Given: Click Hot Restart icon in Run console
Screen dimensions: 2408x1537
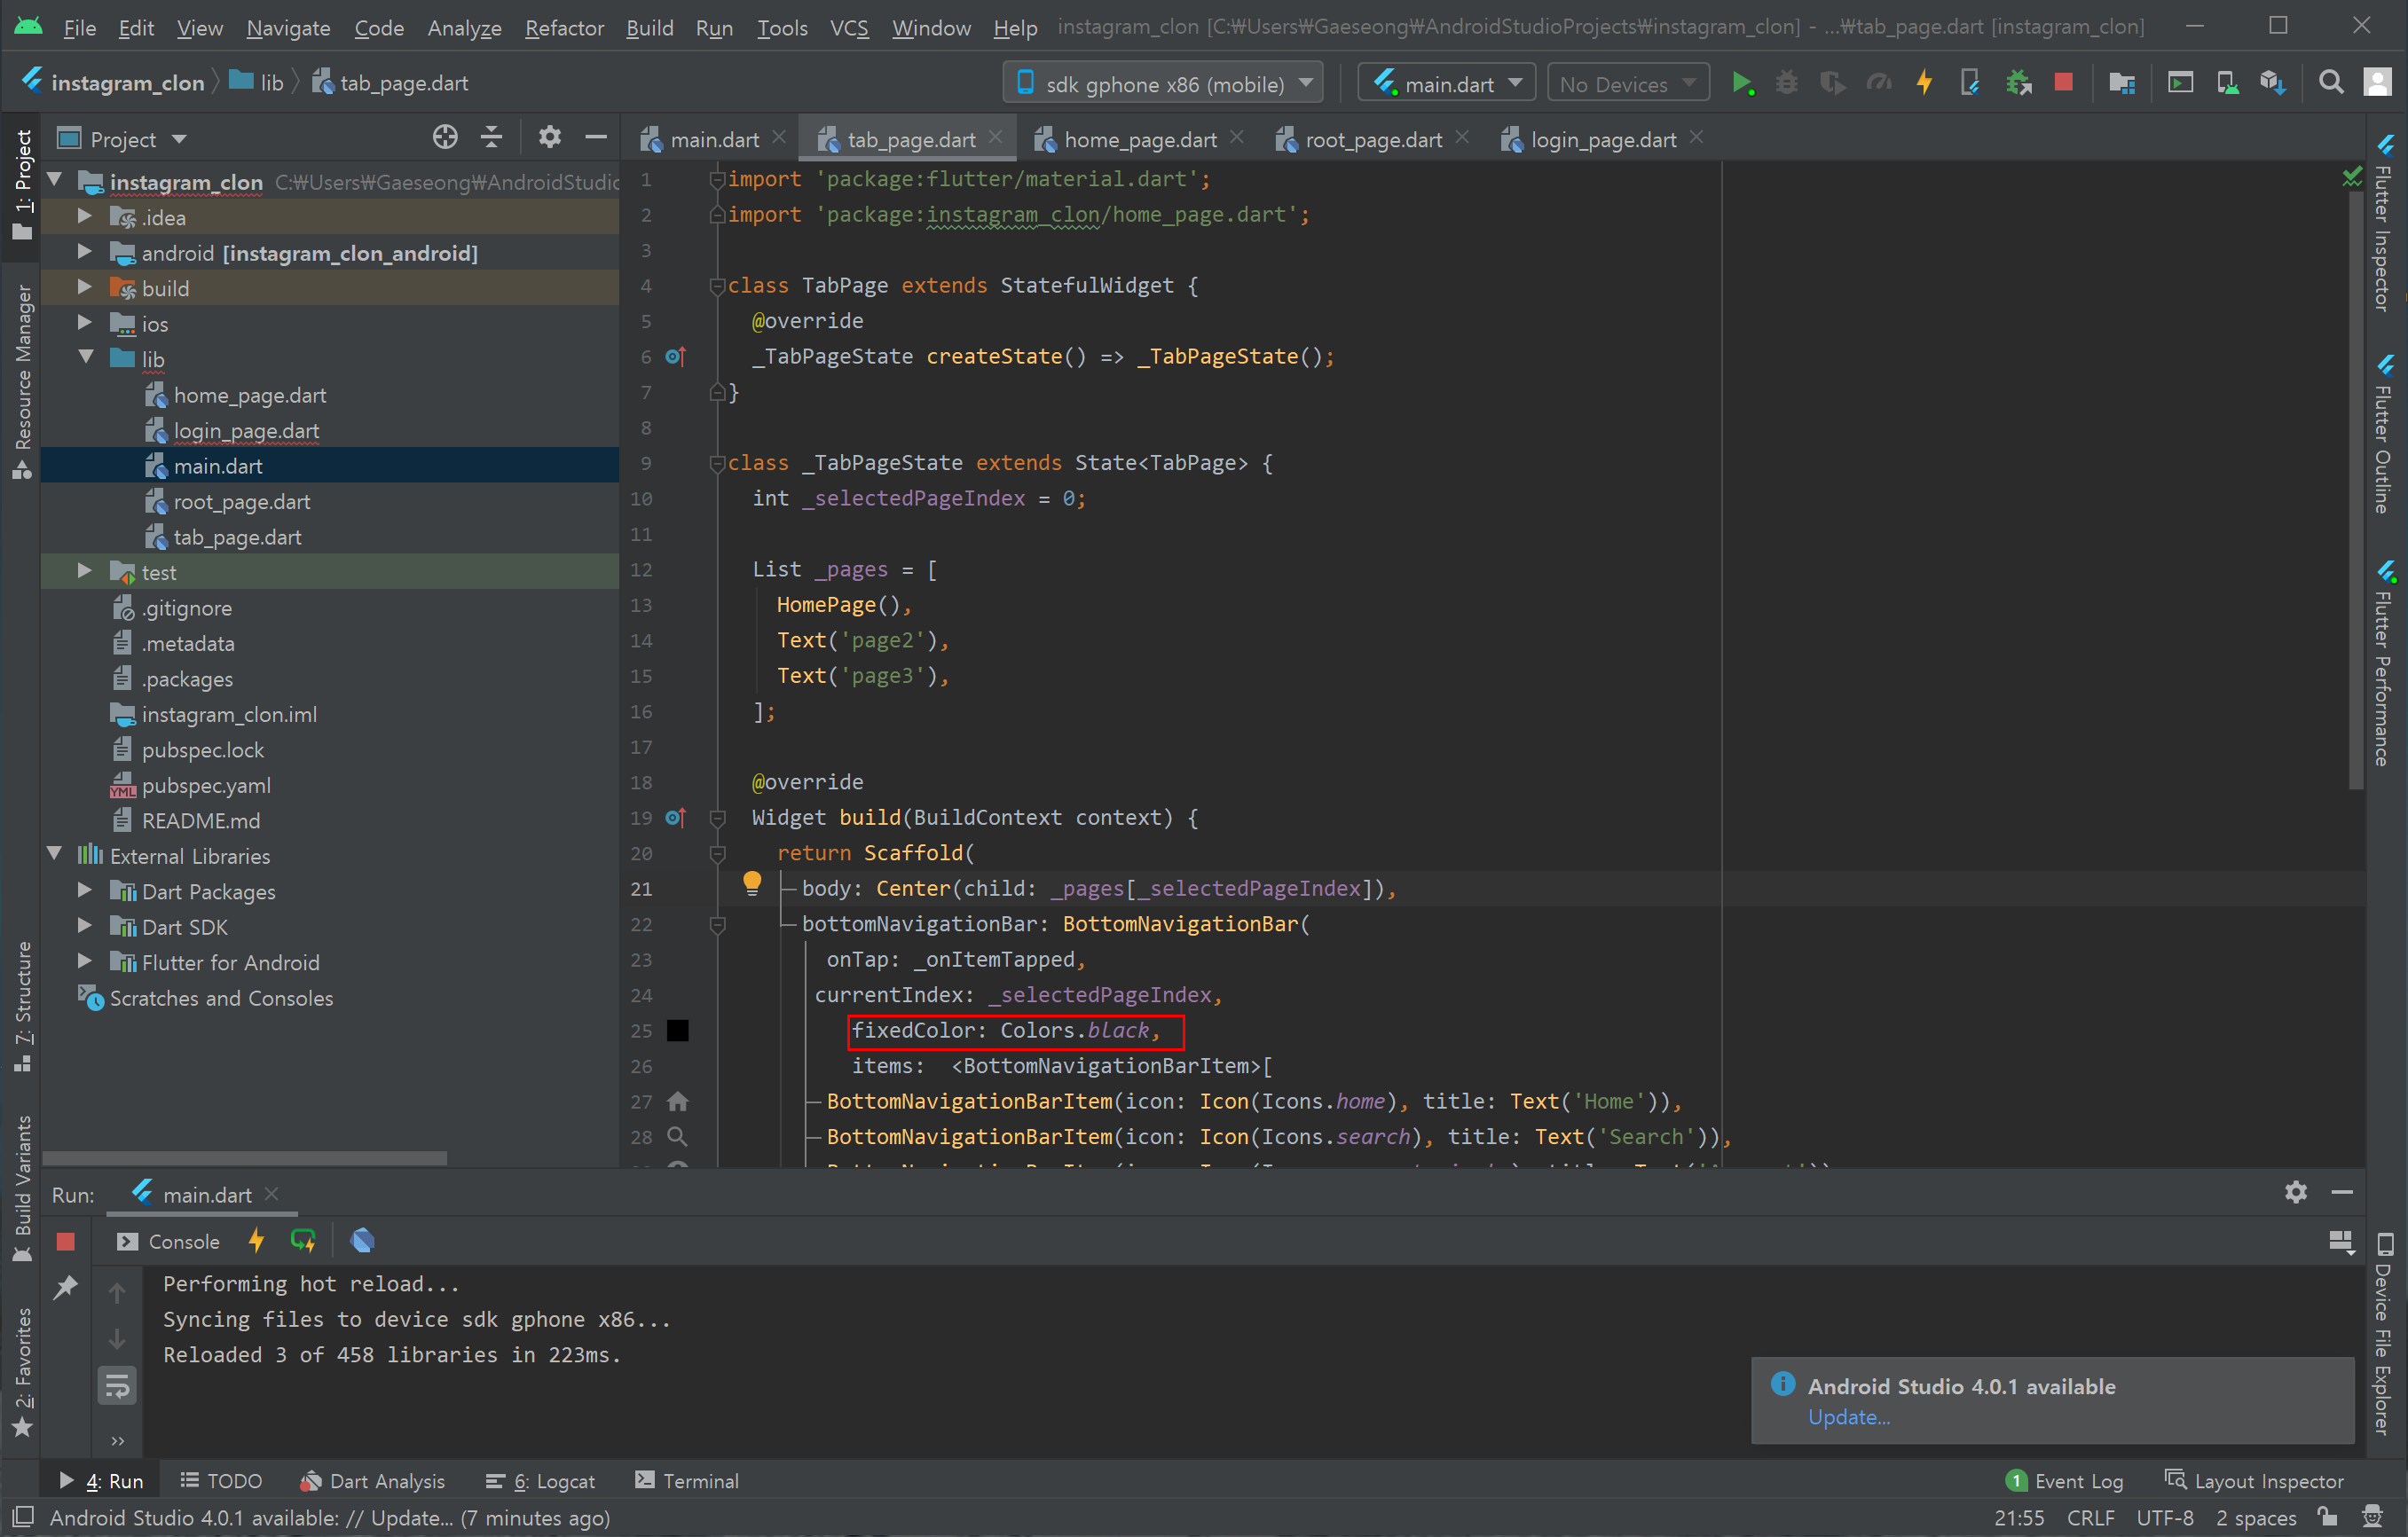Looking at the screenshot, I should (x=303, y=1240).
